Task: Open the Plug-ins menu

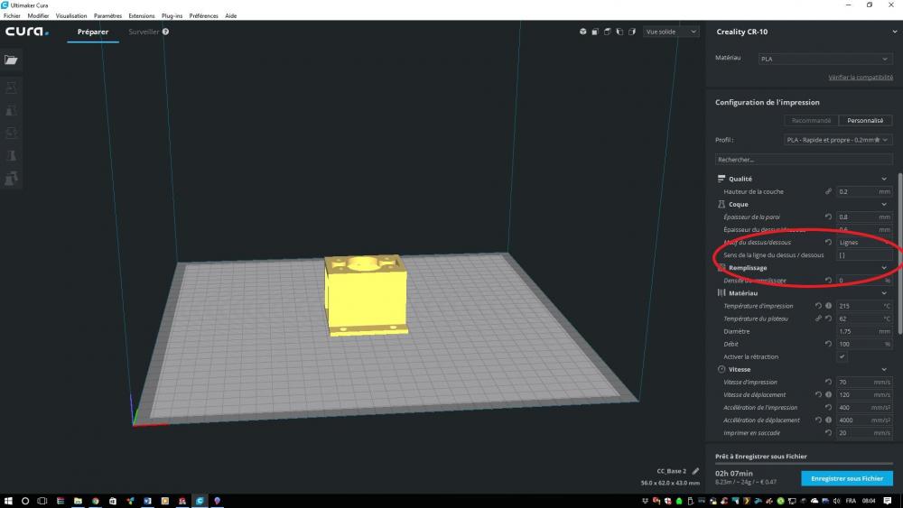Action: (172, 16)
